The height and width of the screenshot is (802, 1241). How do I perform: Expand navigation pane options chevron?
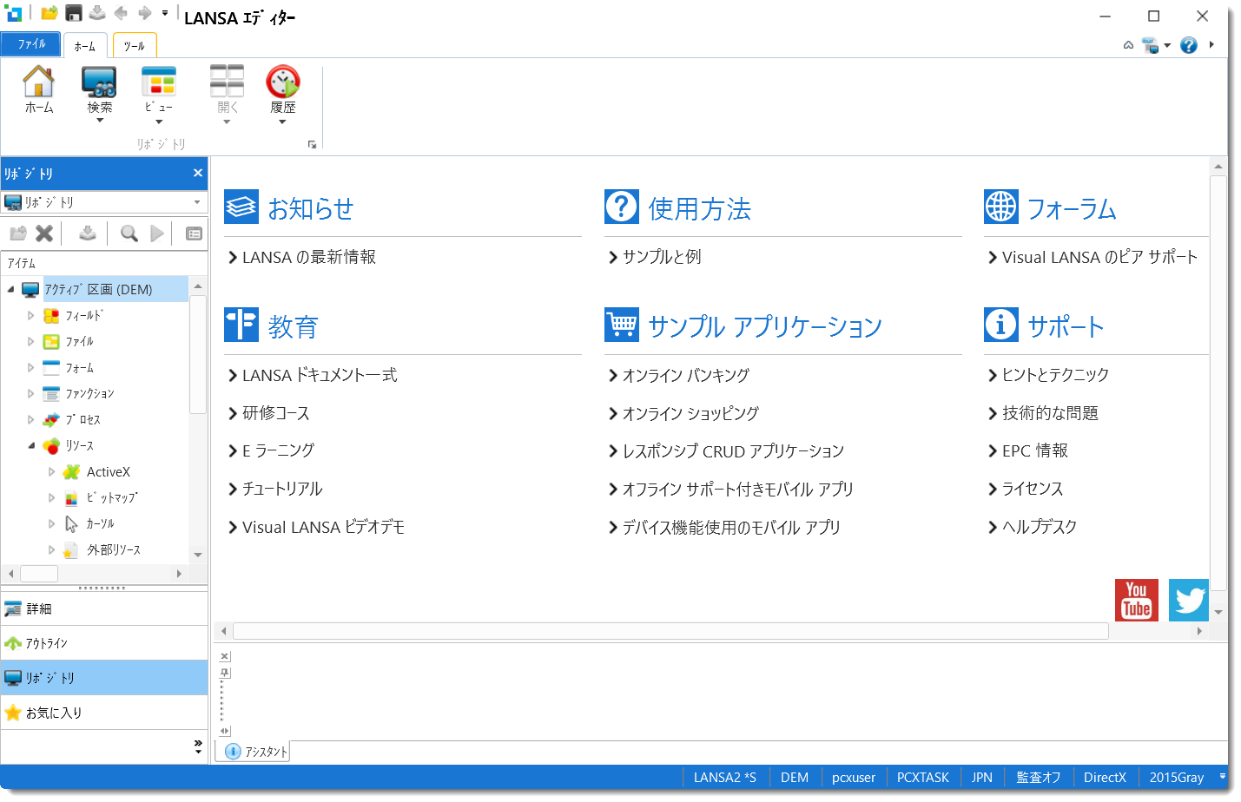tap(198, 746)
